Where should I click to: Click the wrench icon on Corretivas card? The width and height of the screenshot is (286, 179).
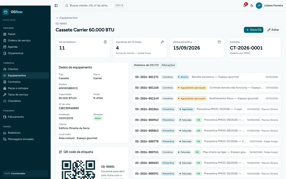tap(162, 42)
